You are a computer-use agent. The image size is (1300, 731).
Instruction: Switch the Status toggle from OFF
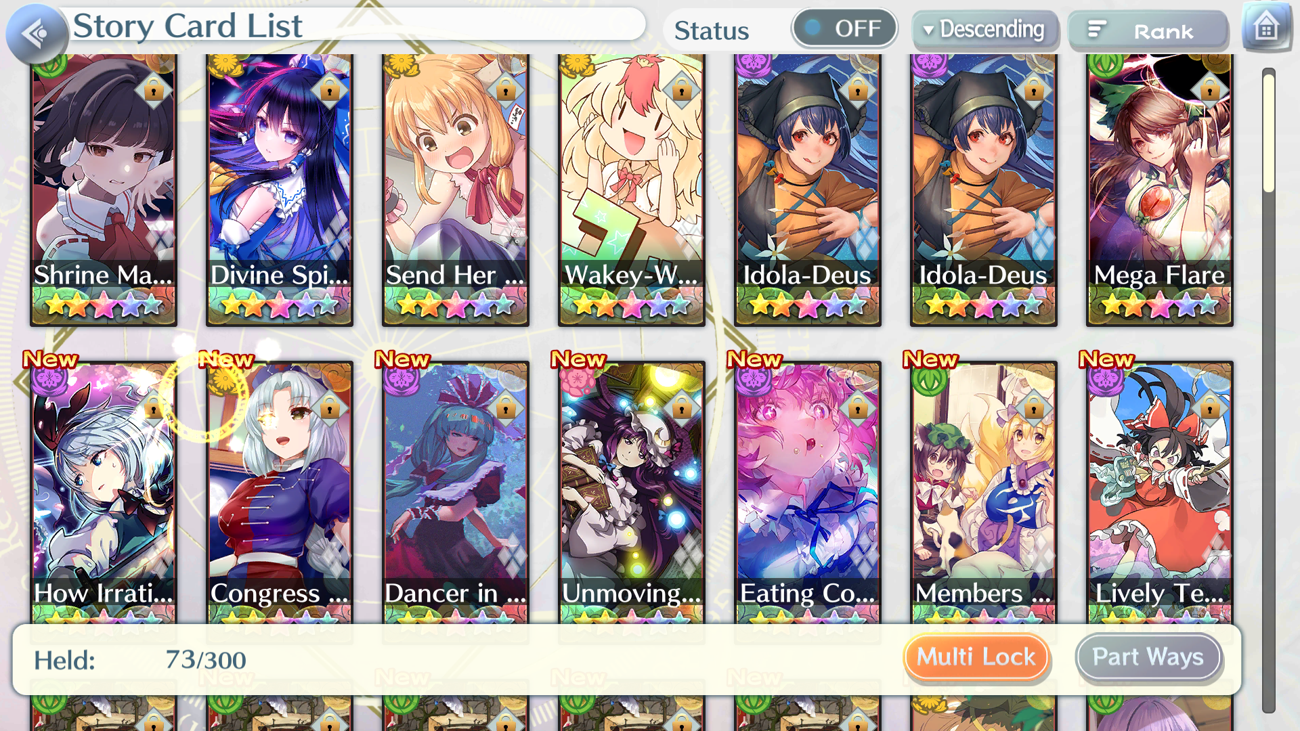[x=844, y=28]
